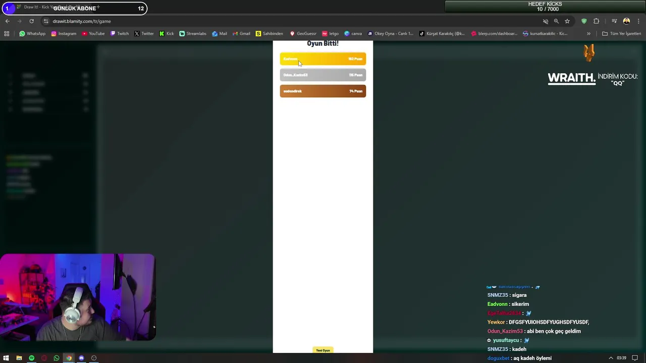646x363 pixels.
Task: Open kursatkarakilic Kick bookmark
Action: [546, 34]
